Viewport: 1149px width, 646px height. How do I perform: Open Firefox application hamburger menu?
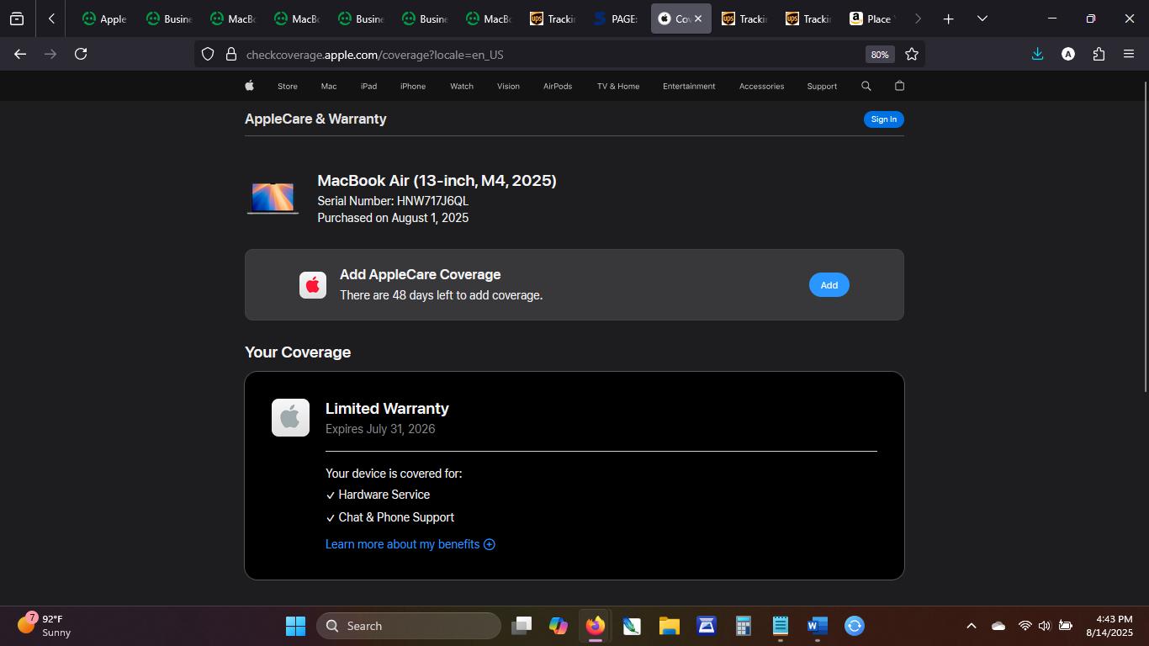coord(1129,54)
